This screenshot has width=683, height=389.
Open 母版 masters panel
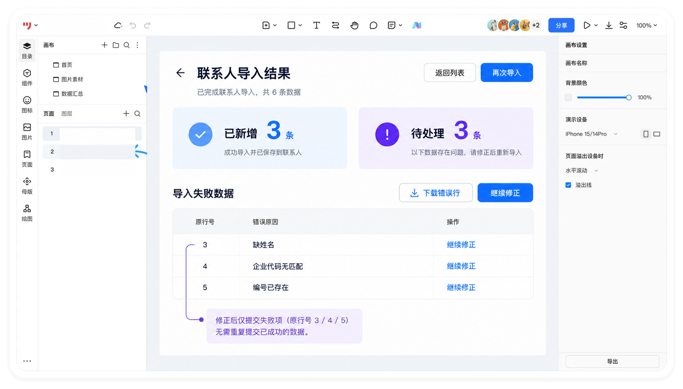pyautogui.click(x=27, y=186)
